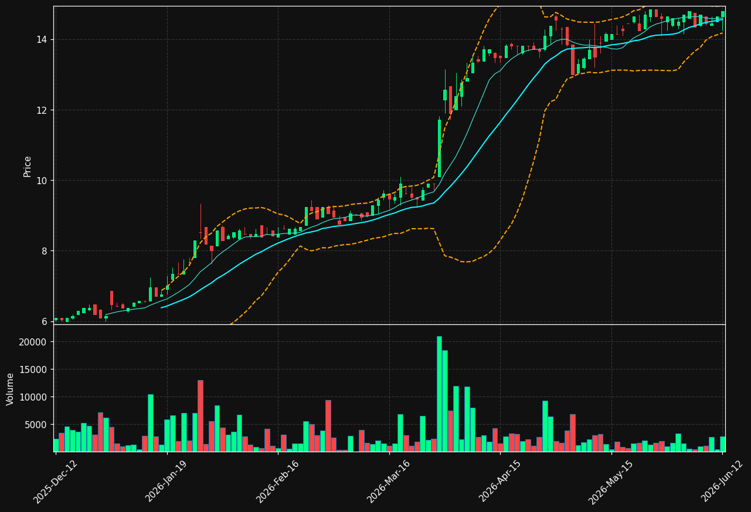This screenshot has width=751, height=512.
Task: Click the 2026-Feb-16 date label
Action: click(x=278, y=482)
